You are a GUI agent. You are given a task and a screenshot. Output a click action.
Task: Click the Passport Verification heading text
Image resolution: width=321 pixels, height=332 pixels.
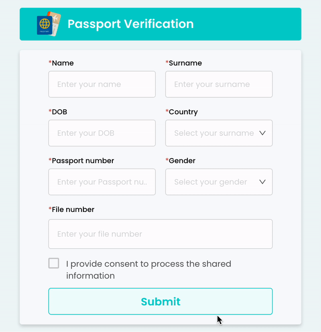pos(130,24)
